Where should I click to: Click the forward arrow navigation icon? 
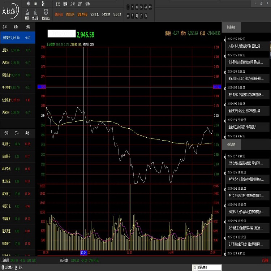[x=36, y=4]
